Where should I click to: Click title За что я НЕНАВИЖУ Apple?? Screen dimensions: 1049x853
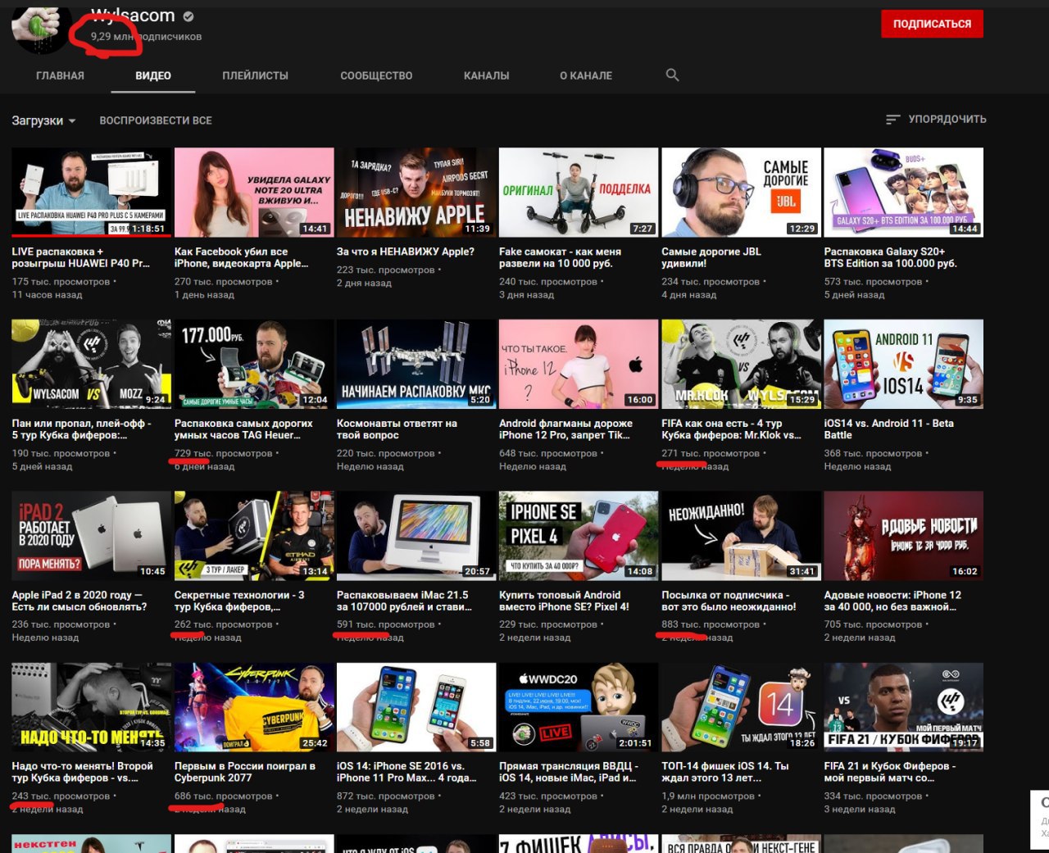coord(406,252)
